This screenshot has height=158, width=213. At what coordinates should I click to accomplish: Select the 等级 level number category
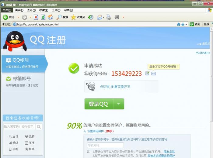pos(13,143)
